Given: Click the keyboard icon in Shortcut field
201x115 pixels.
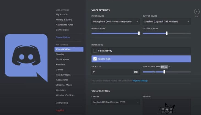Looking at the screenshot, I should click(136, 72).
